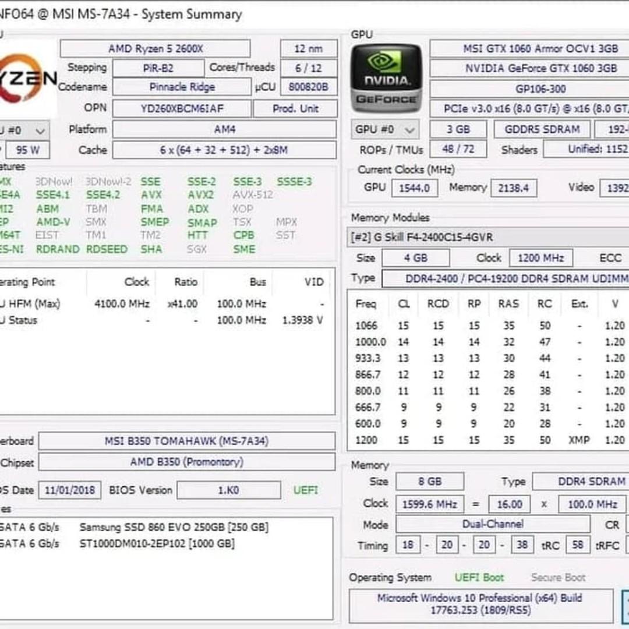629x629 pixels.
Task: Select the GP106-300 GPU codename
Action: pyautogui.click(x=529, y=89)
